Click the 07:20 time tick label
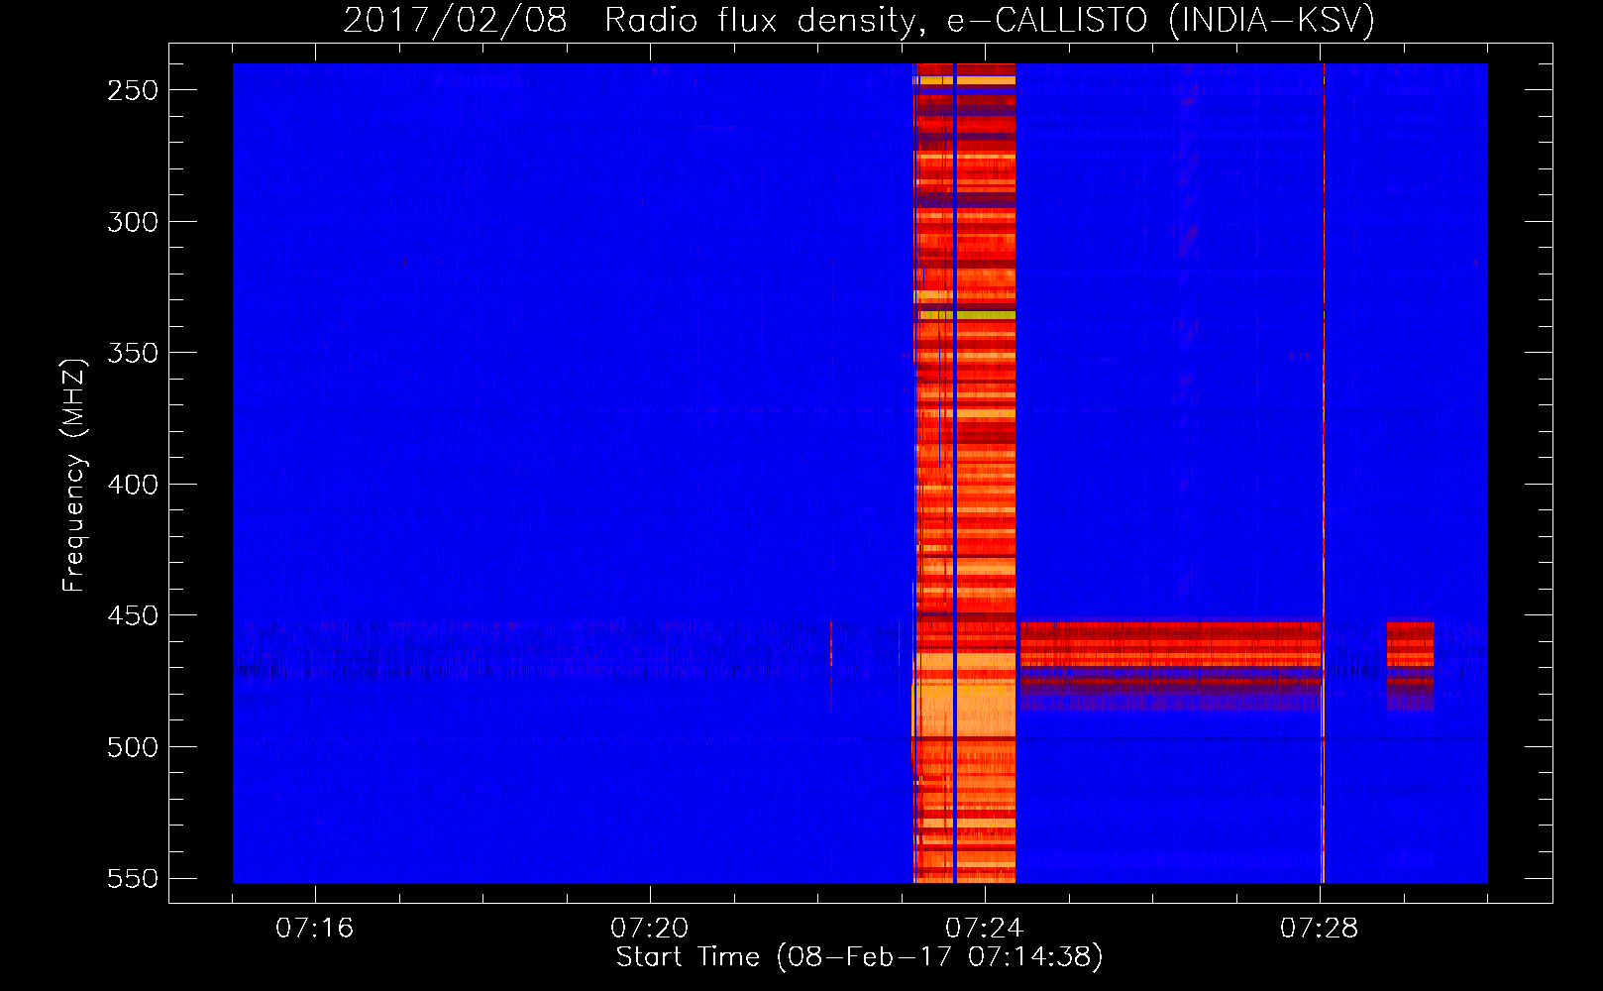 tap(649, 929)
